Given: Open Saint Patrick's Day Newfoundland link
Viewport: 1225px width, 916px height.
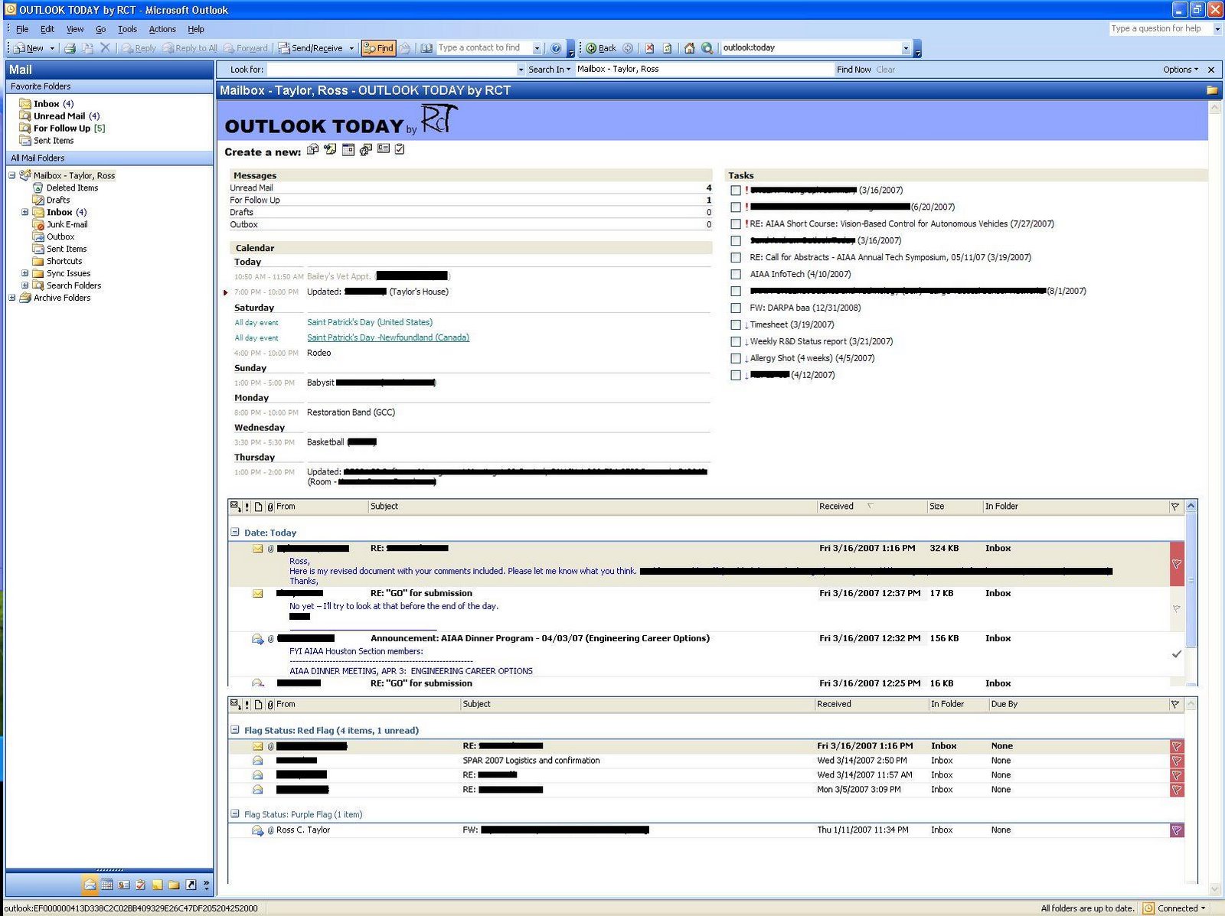Looking at the screenshot, I should (x=388, y=337).
